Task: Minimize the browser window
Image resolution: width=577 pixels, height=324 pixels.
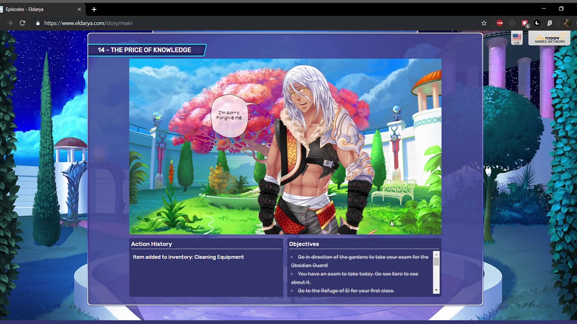Action: coord(544,9)
